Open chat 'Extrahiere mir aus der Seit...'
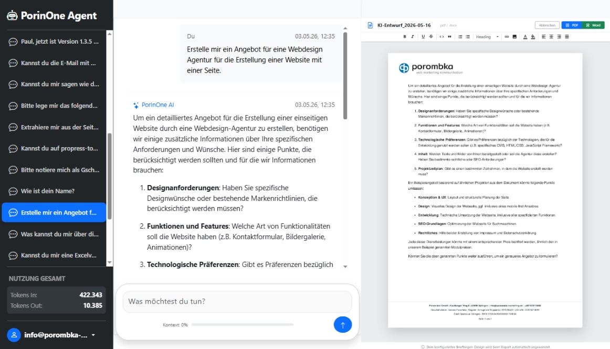This screenshot has height=349, width=610. coord(54,127)
